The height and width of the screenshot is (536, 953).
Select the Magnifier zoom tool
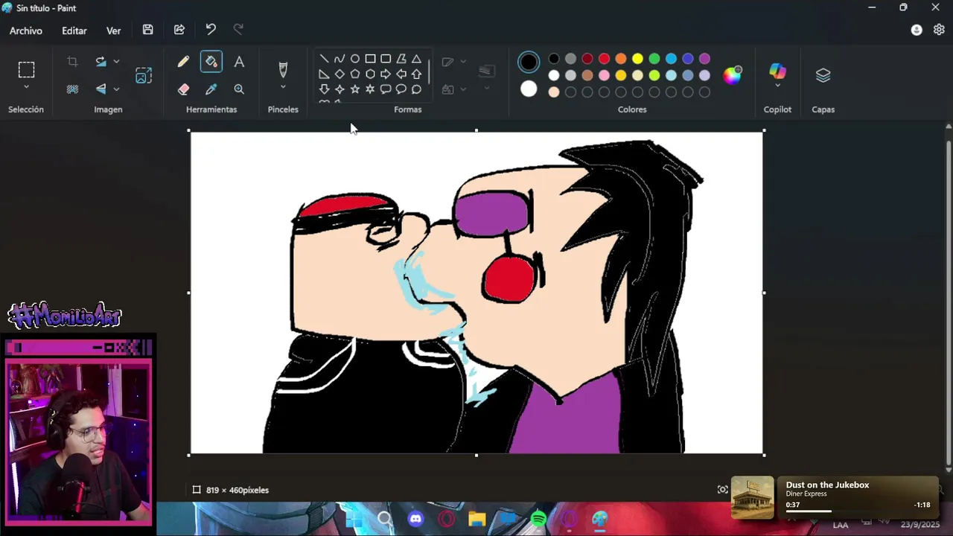tap(239, 89)
